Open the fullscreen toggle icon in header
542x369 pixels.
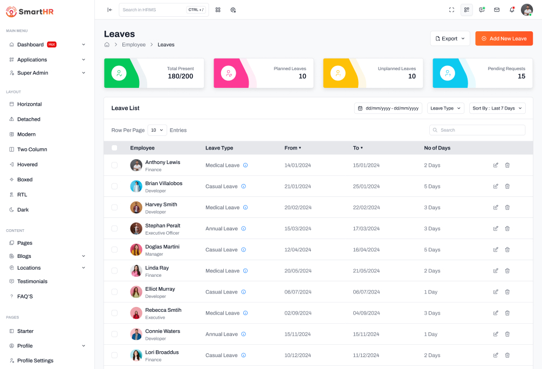(451, 10)
